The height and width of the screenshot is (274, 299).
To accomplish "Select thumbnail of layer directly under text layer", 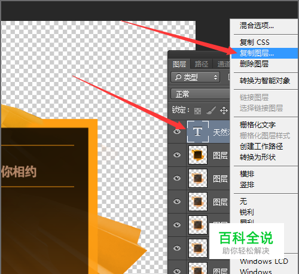I will click(198, 155).
